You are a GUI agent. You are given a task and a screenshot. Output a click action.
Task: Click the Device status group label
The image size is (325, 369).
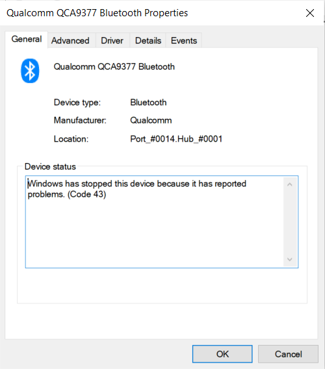coord(50,166)
